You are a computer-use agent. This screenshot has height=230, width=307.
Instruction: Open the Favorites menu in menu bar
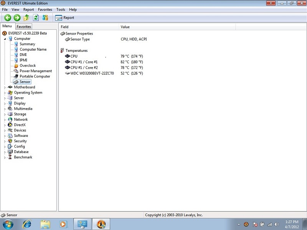(x=45, y=9)
